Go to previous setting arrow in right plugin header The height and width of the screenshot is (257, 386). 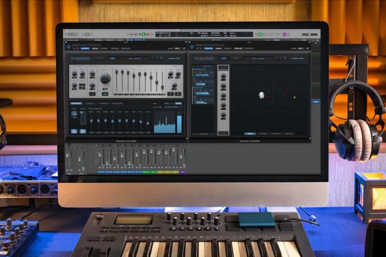(x=197, y=48)
